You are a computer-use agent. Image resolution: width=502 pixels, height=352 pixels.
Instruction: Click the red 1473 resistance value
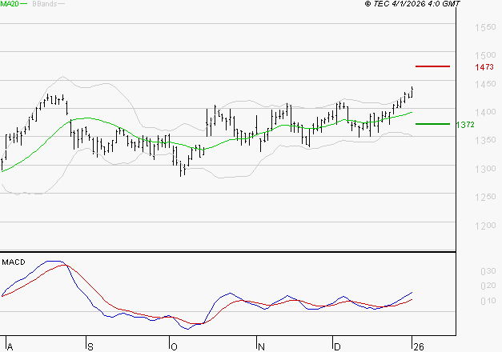click(x=484, y=67)
